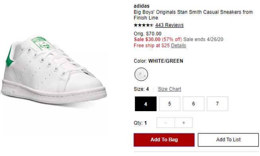Open the Size Chart link
Image resolution: width=260 pixels, height=156 pixels.
pyautogui.click(x=170, y=89)
